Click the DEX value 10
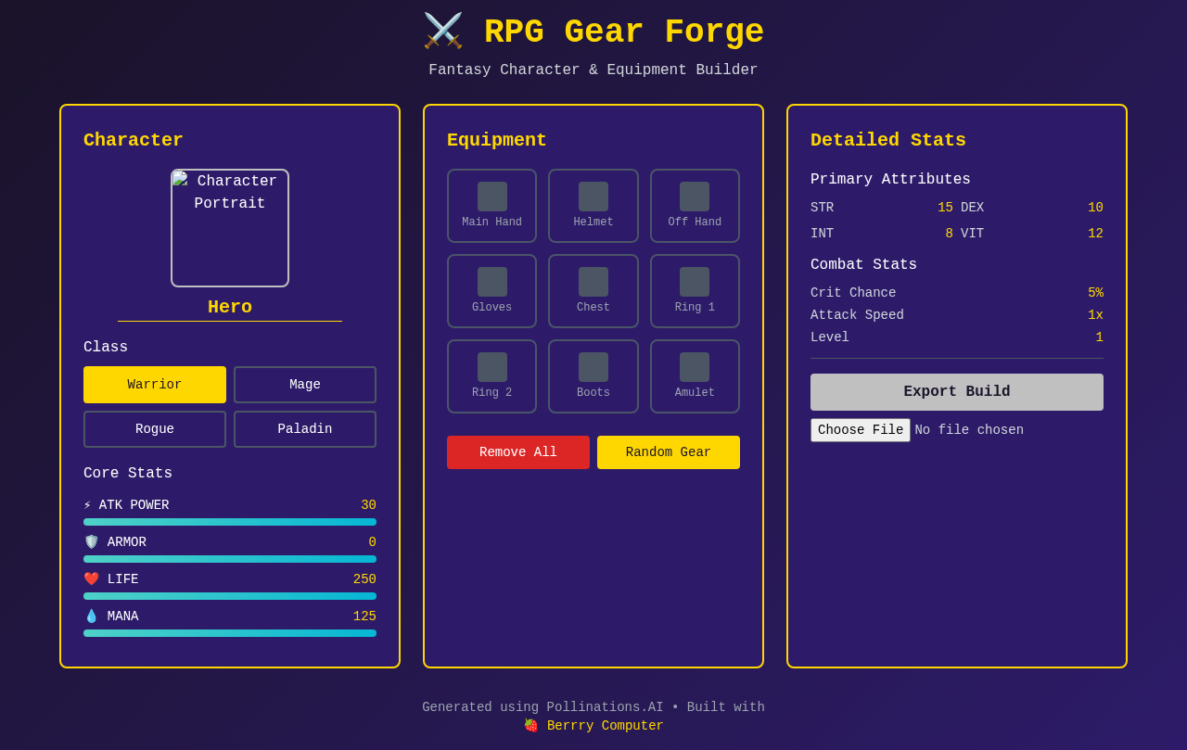This screenshot has height=750, width=1187. click(x=1095, y=208)
